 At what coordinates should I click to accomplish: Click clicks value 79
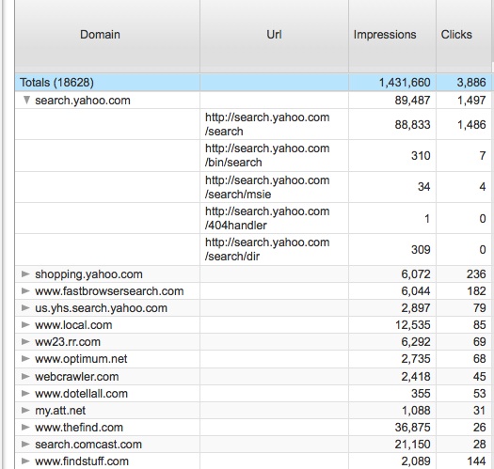479,308
